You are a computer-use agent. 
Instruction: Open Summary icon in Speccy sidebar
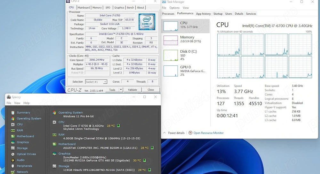(x=13, y=112)
